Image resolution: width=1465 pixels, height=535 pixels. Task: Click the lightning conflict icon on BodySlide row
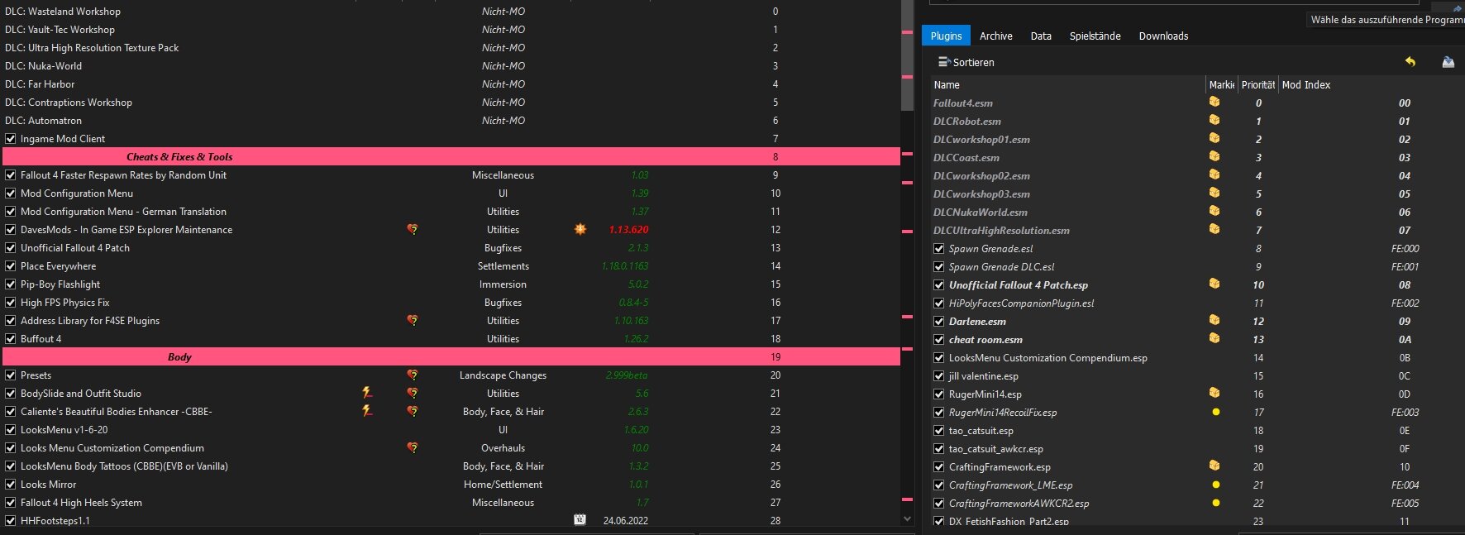click(x=367, y=393)
